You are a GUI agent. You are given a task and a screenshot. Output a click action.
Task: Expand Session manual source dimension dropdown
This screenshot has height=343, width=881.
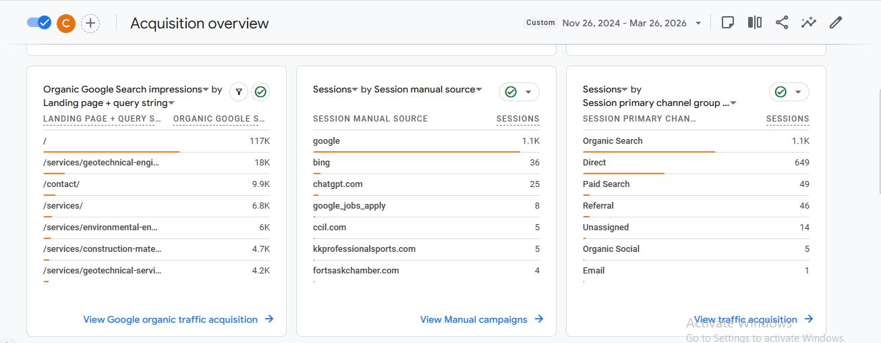click(479, 90)
